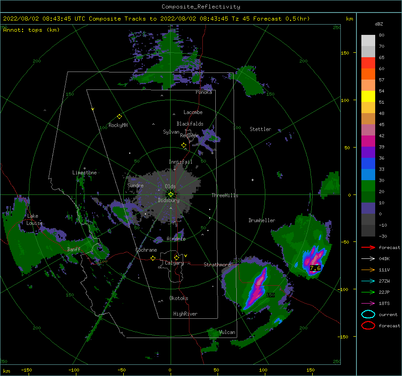
Task: Click the Vulcan label
Action: click(x=227, y=332)
